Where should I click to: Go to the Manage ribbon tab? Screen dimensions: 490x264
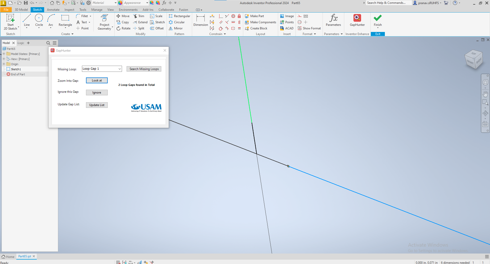coord(97,10)
